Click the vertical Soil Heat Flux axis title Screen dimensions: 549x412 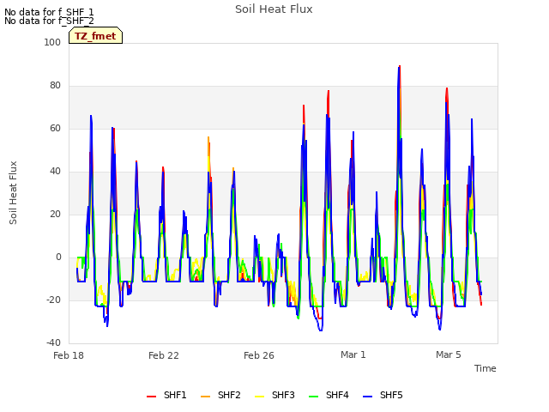(x=13, y=192)
